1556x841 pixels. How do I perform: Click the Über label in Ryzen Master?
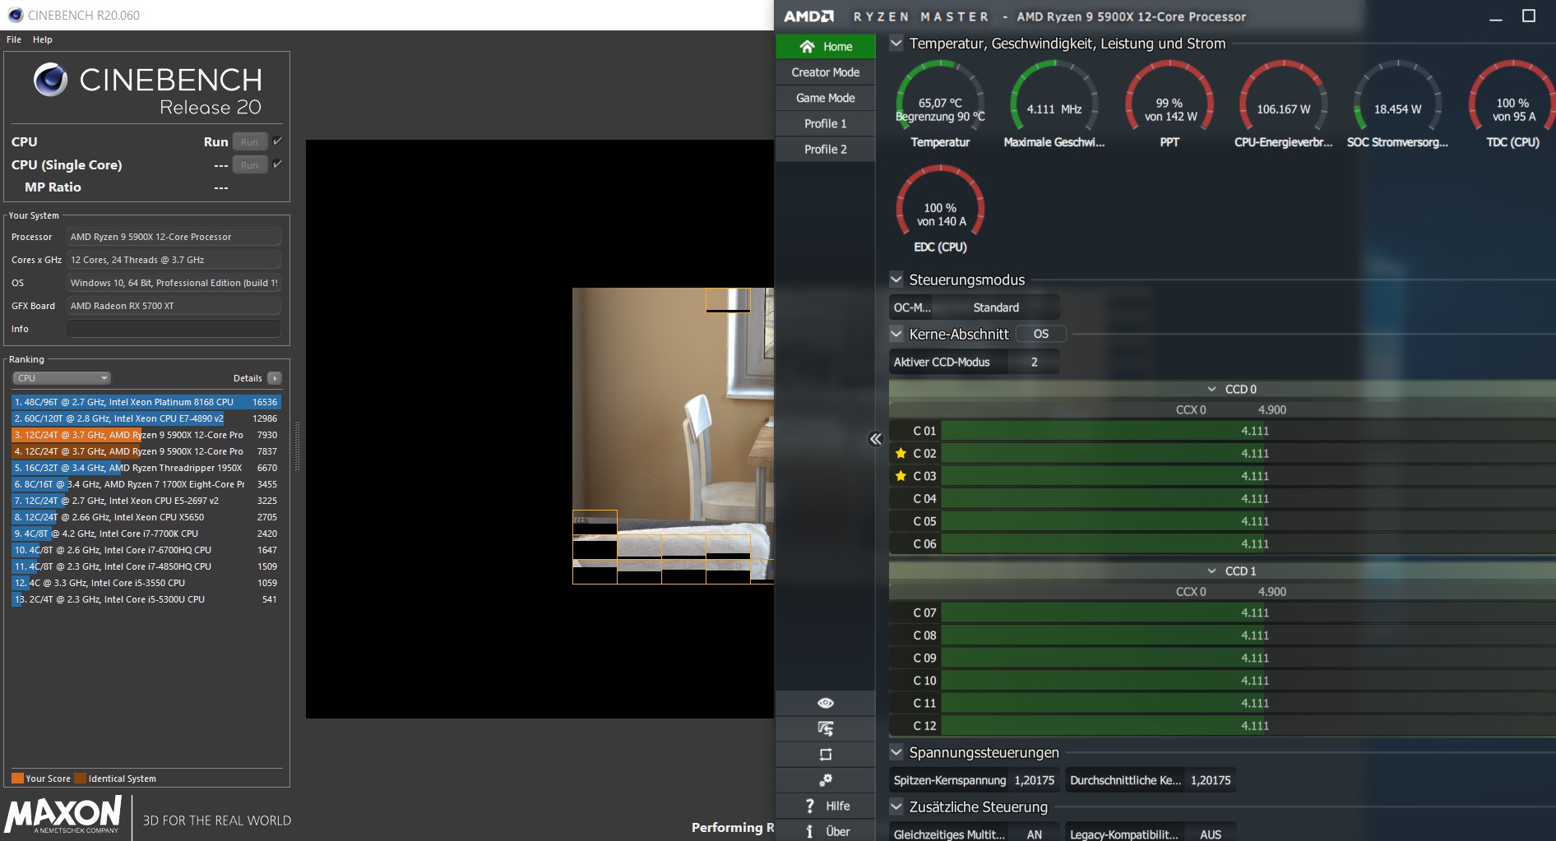click(x=838, y=831)
